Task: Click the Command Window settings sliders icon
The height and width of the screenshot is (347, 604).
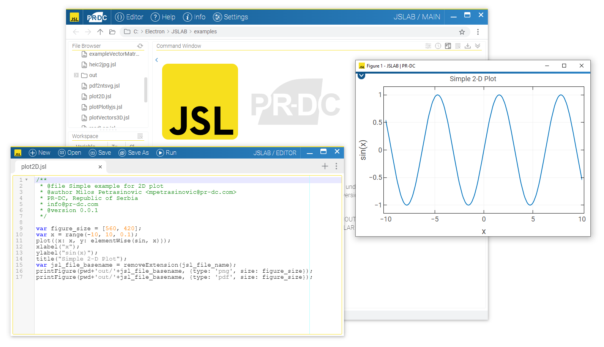Action: 428,46
